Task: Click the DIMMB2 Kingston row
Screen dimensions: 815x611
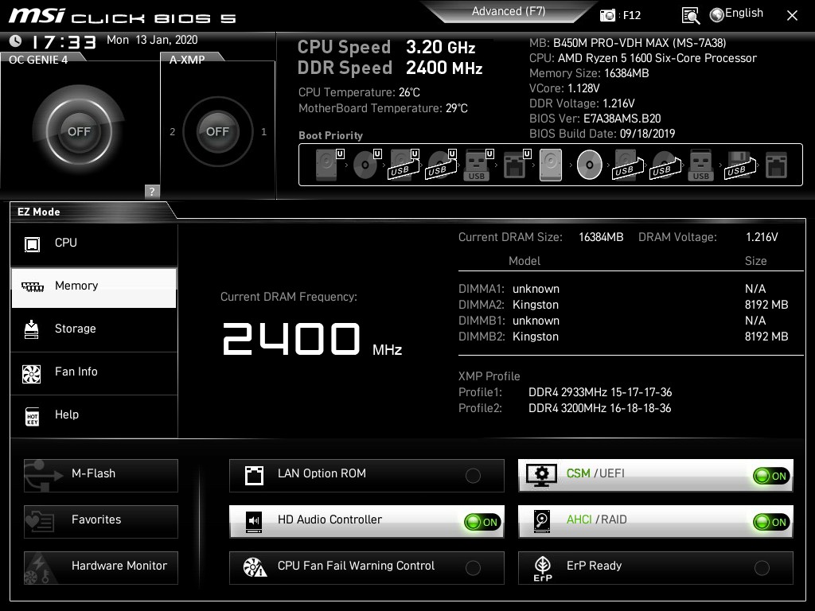Action: tap(623, 337)
